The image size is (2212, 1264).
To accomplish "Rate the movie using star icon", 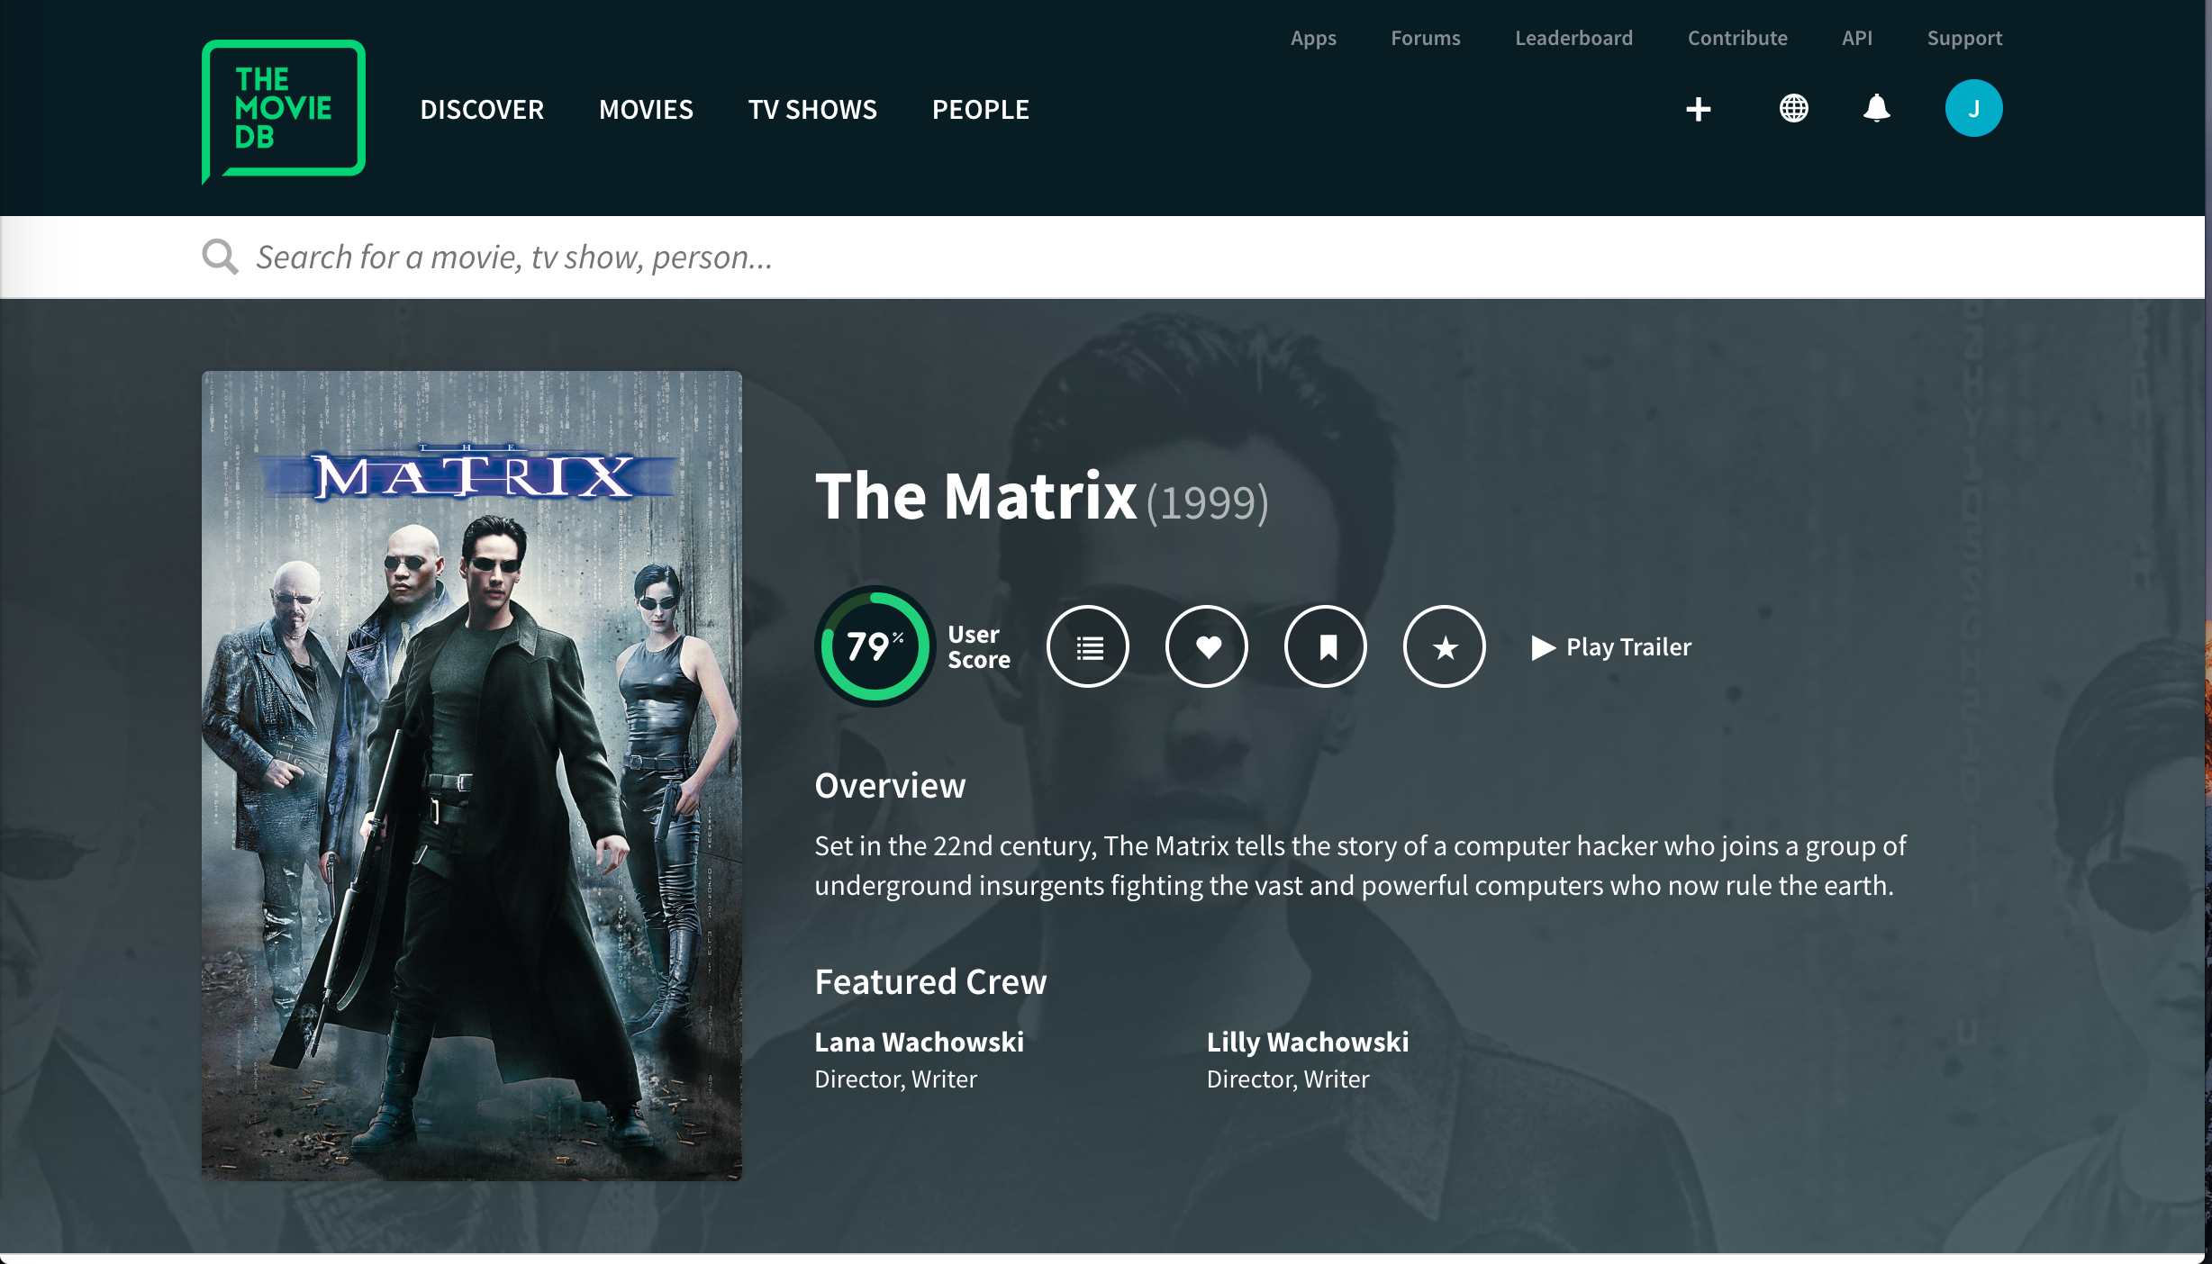I will point(1445,646).
